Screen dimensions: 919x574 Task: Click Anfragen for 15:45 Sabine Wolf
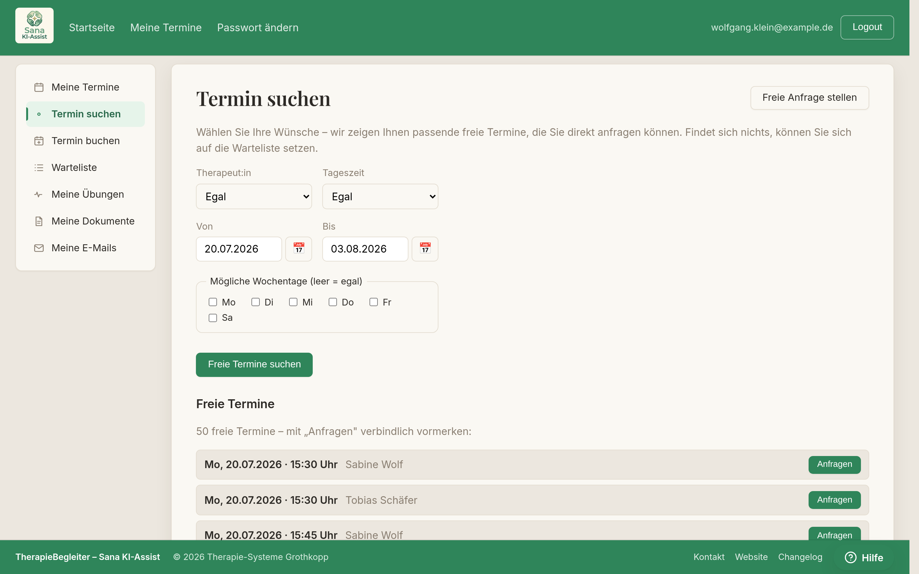834,534
